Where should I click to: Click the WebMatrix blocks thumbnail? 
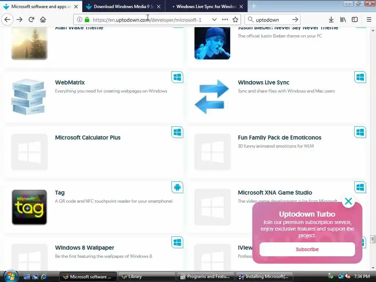click(29, 97)
